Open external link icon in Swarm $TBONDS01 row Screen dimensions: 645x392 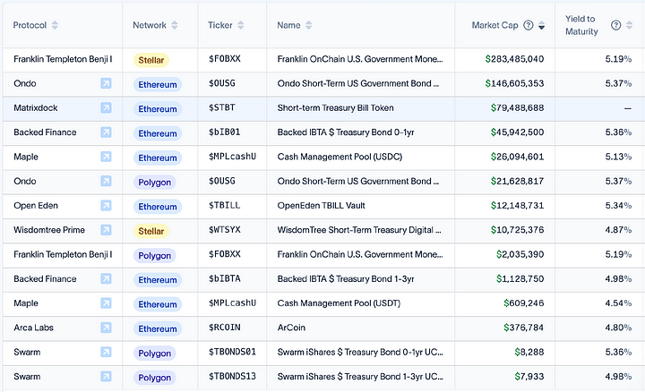pyautogui.click(x=106, y=353)
